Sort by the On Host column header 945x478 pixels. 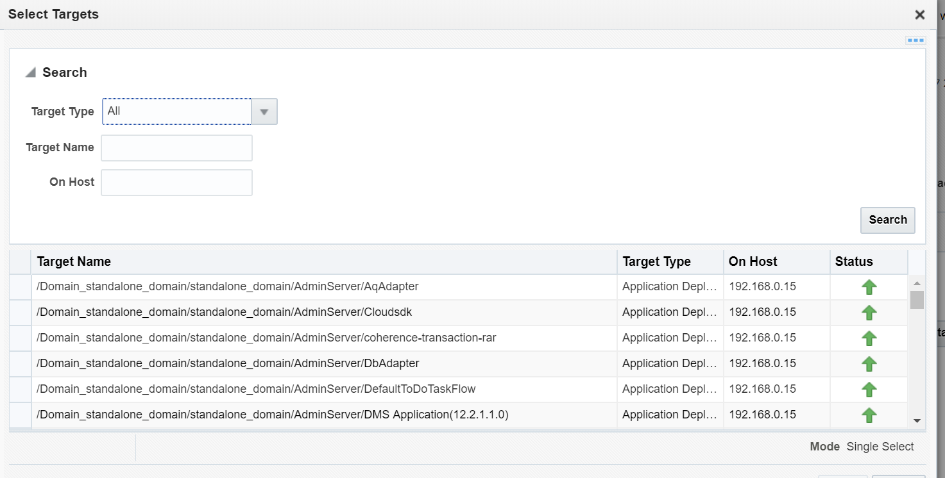click(x=752, y=261)
